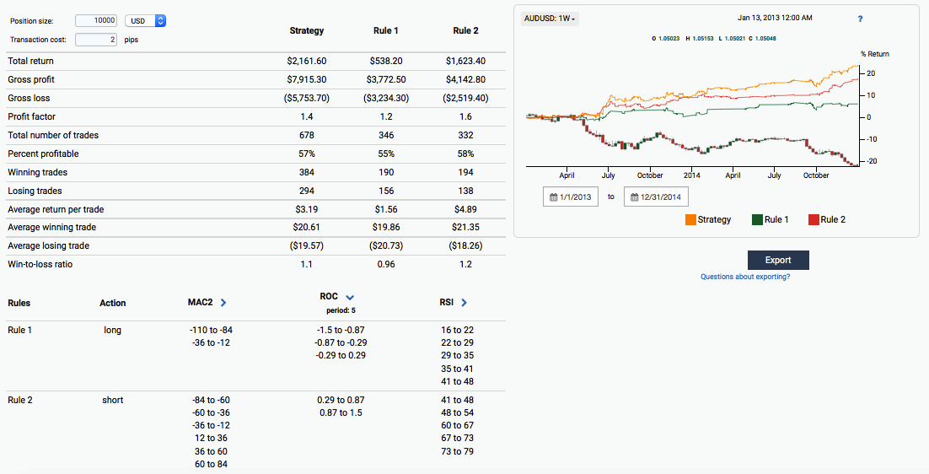Click the help question mark icon
Screen dimensions: 929x474
point(860,19)
